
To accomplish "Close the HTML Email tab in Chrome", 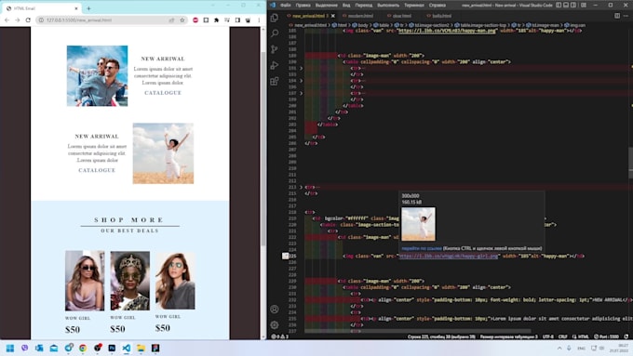I will [76, 8].
